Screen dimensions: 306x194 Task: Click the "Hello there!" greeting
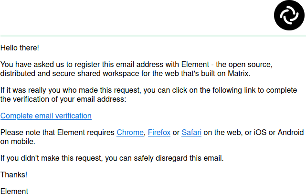click(x=20, y=48)
